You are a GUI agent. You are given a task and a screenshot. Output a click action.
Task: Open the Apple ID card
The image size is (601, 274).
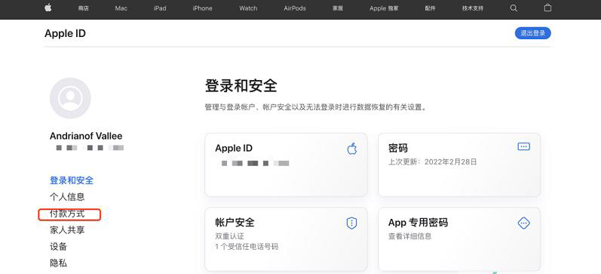tap(286, 165)
